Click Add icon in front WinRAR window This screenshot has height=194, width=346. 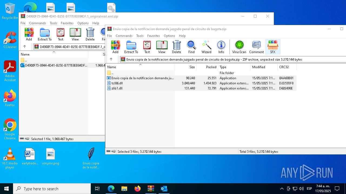[115, 47]
